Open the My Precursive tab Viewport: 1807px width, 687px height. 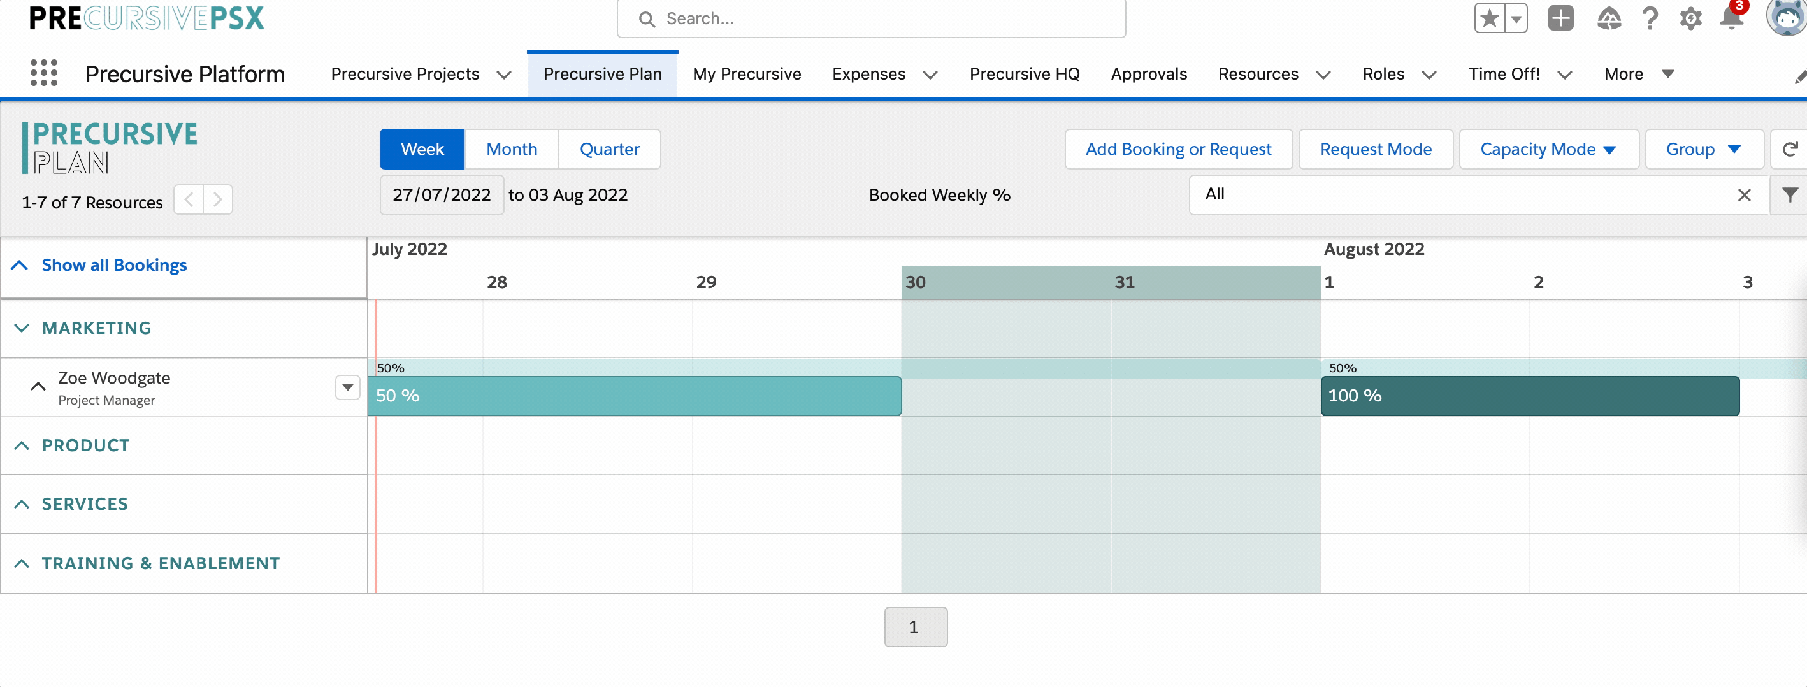[746, 74]
